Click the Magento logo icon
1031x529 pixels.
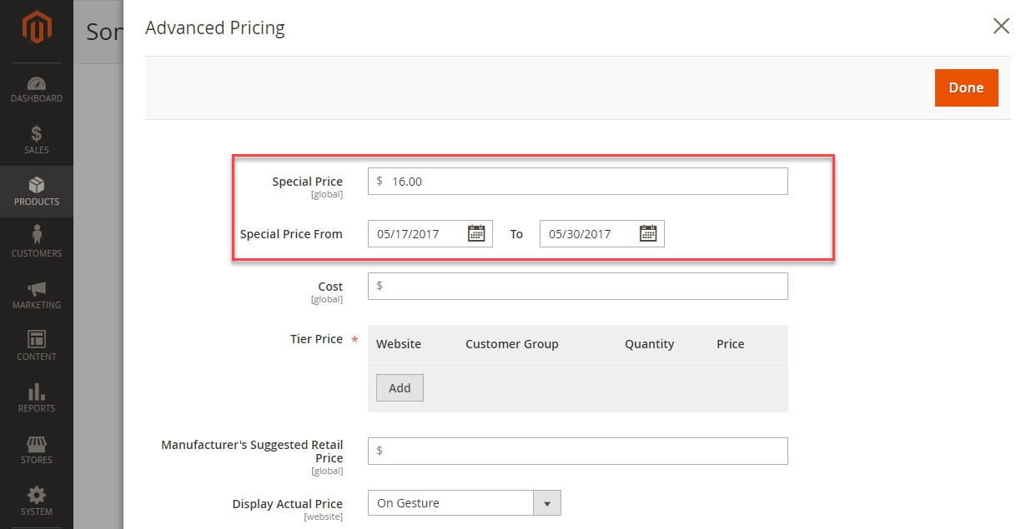click(x=37, y=28)
